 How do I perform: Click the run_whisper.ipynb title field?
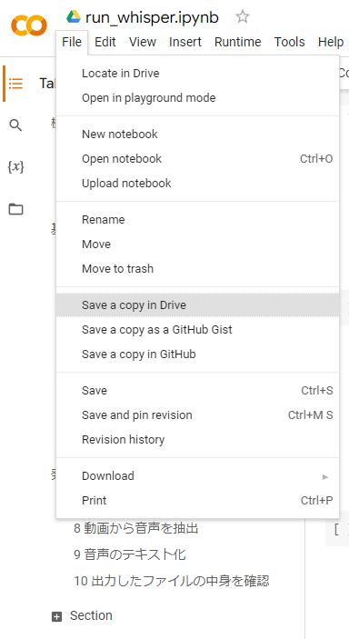point(152,17)
